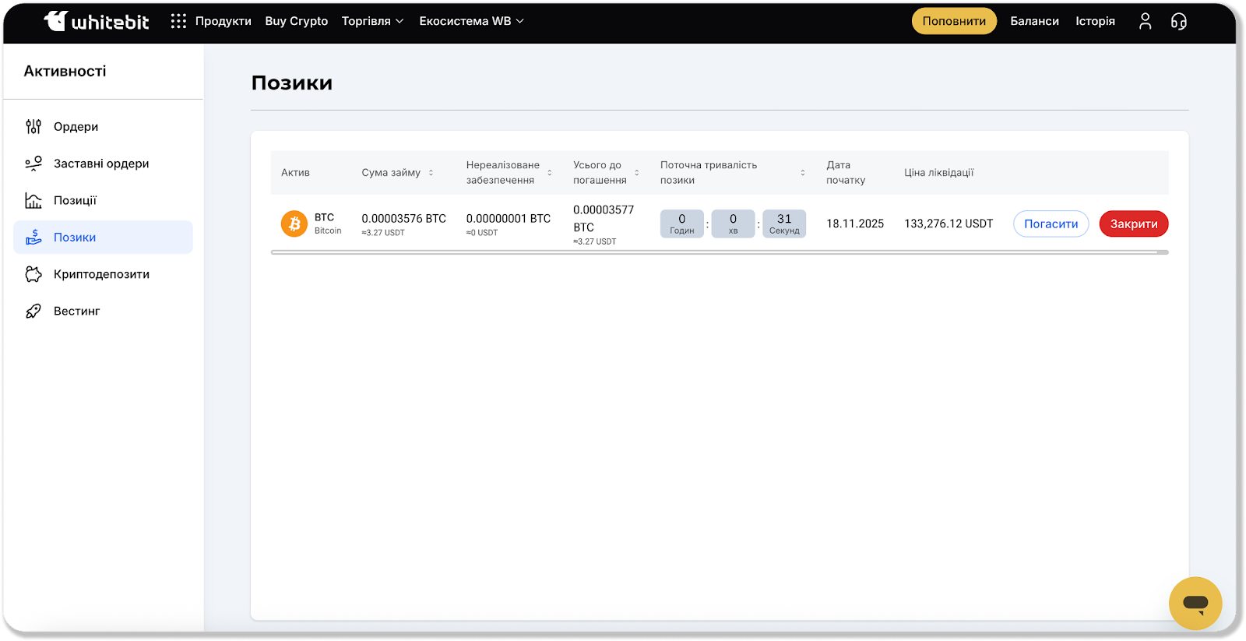Open the user profile icon

pos(1145,21)
